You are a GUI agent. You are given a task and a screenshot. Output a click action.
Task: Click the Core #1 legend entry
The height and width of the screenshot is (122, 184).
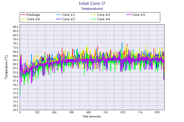[65, 15]
